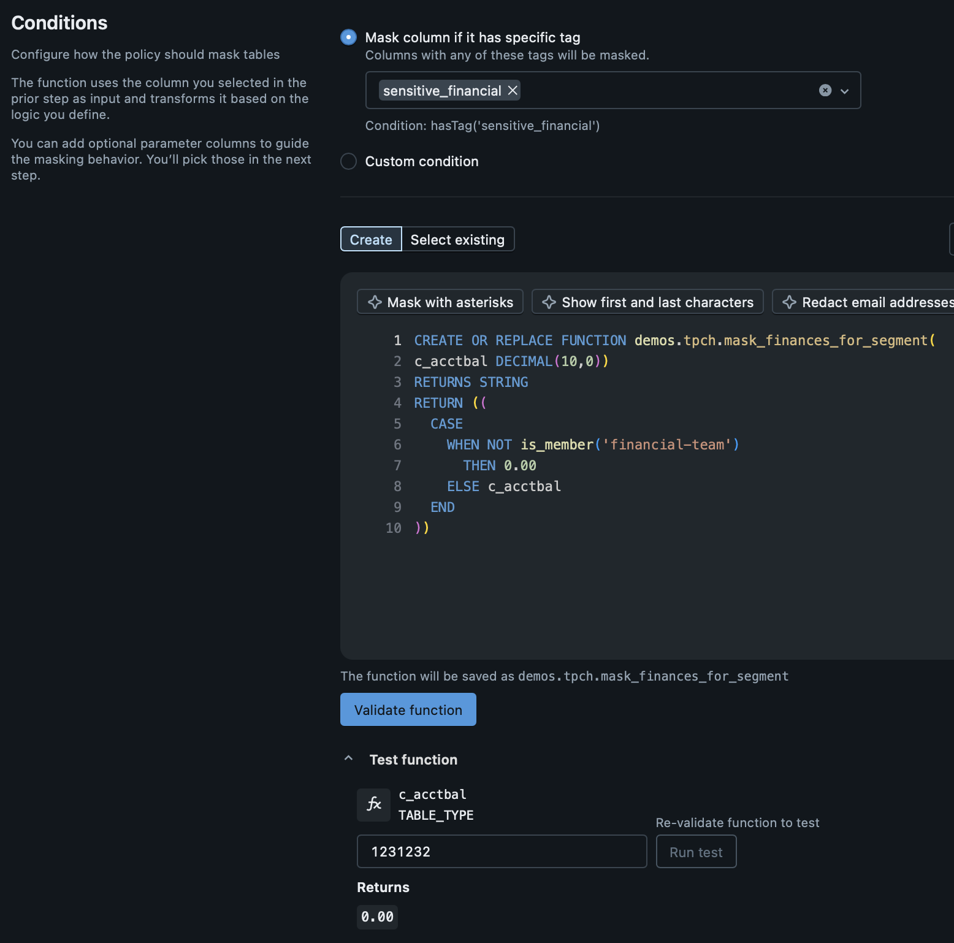Open the tag selector dropdown arrow

pos(844,91)
